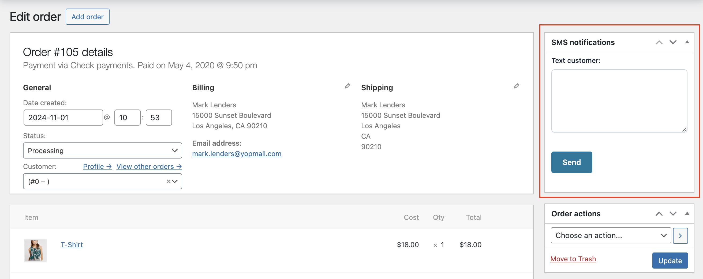Screen dimensions: 703x279
Task: Move Order actions panel up
Action: click(x=659, y=214)
